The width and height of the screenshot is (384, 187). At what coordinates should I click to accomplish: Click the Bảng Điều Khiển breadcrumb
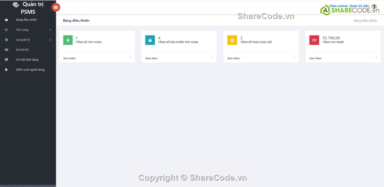[x=365, y=21]
